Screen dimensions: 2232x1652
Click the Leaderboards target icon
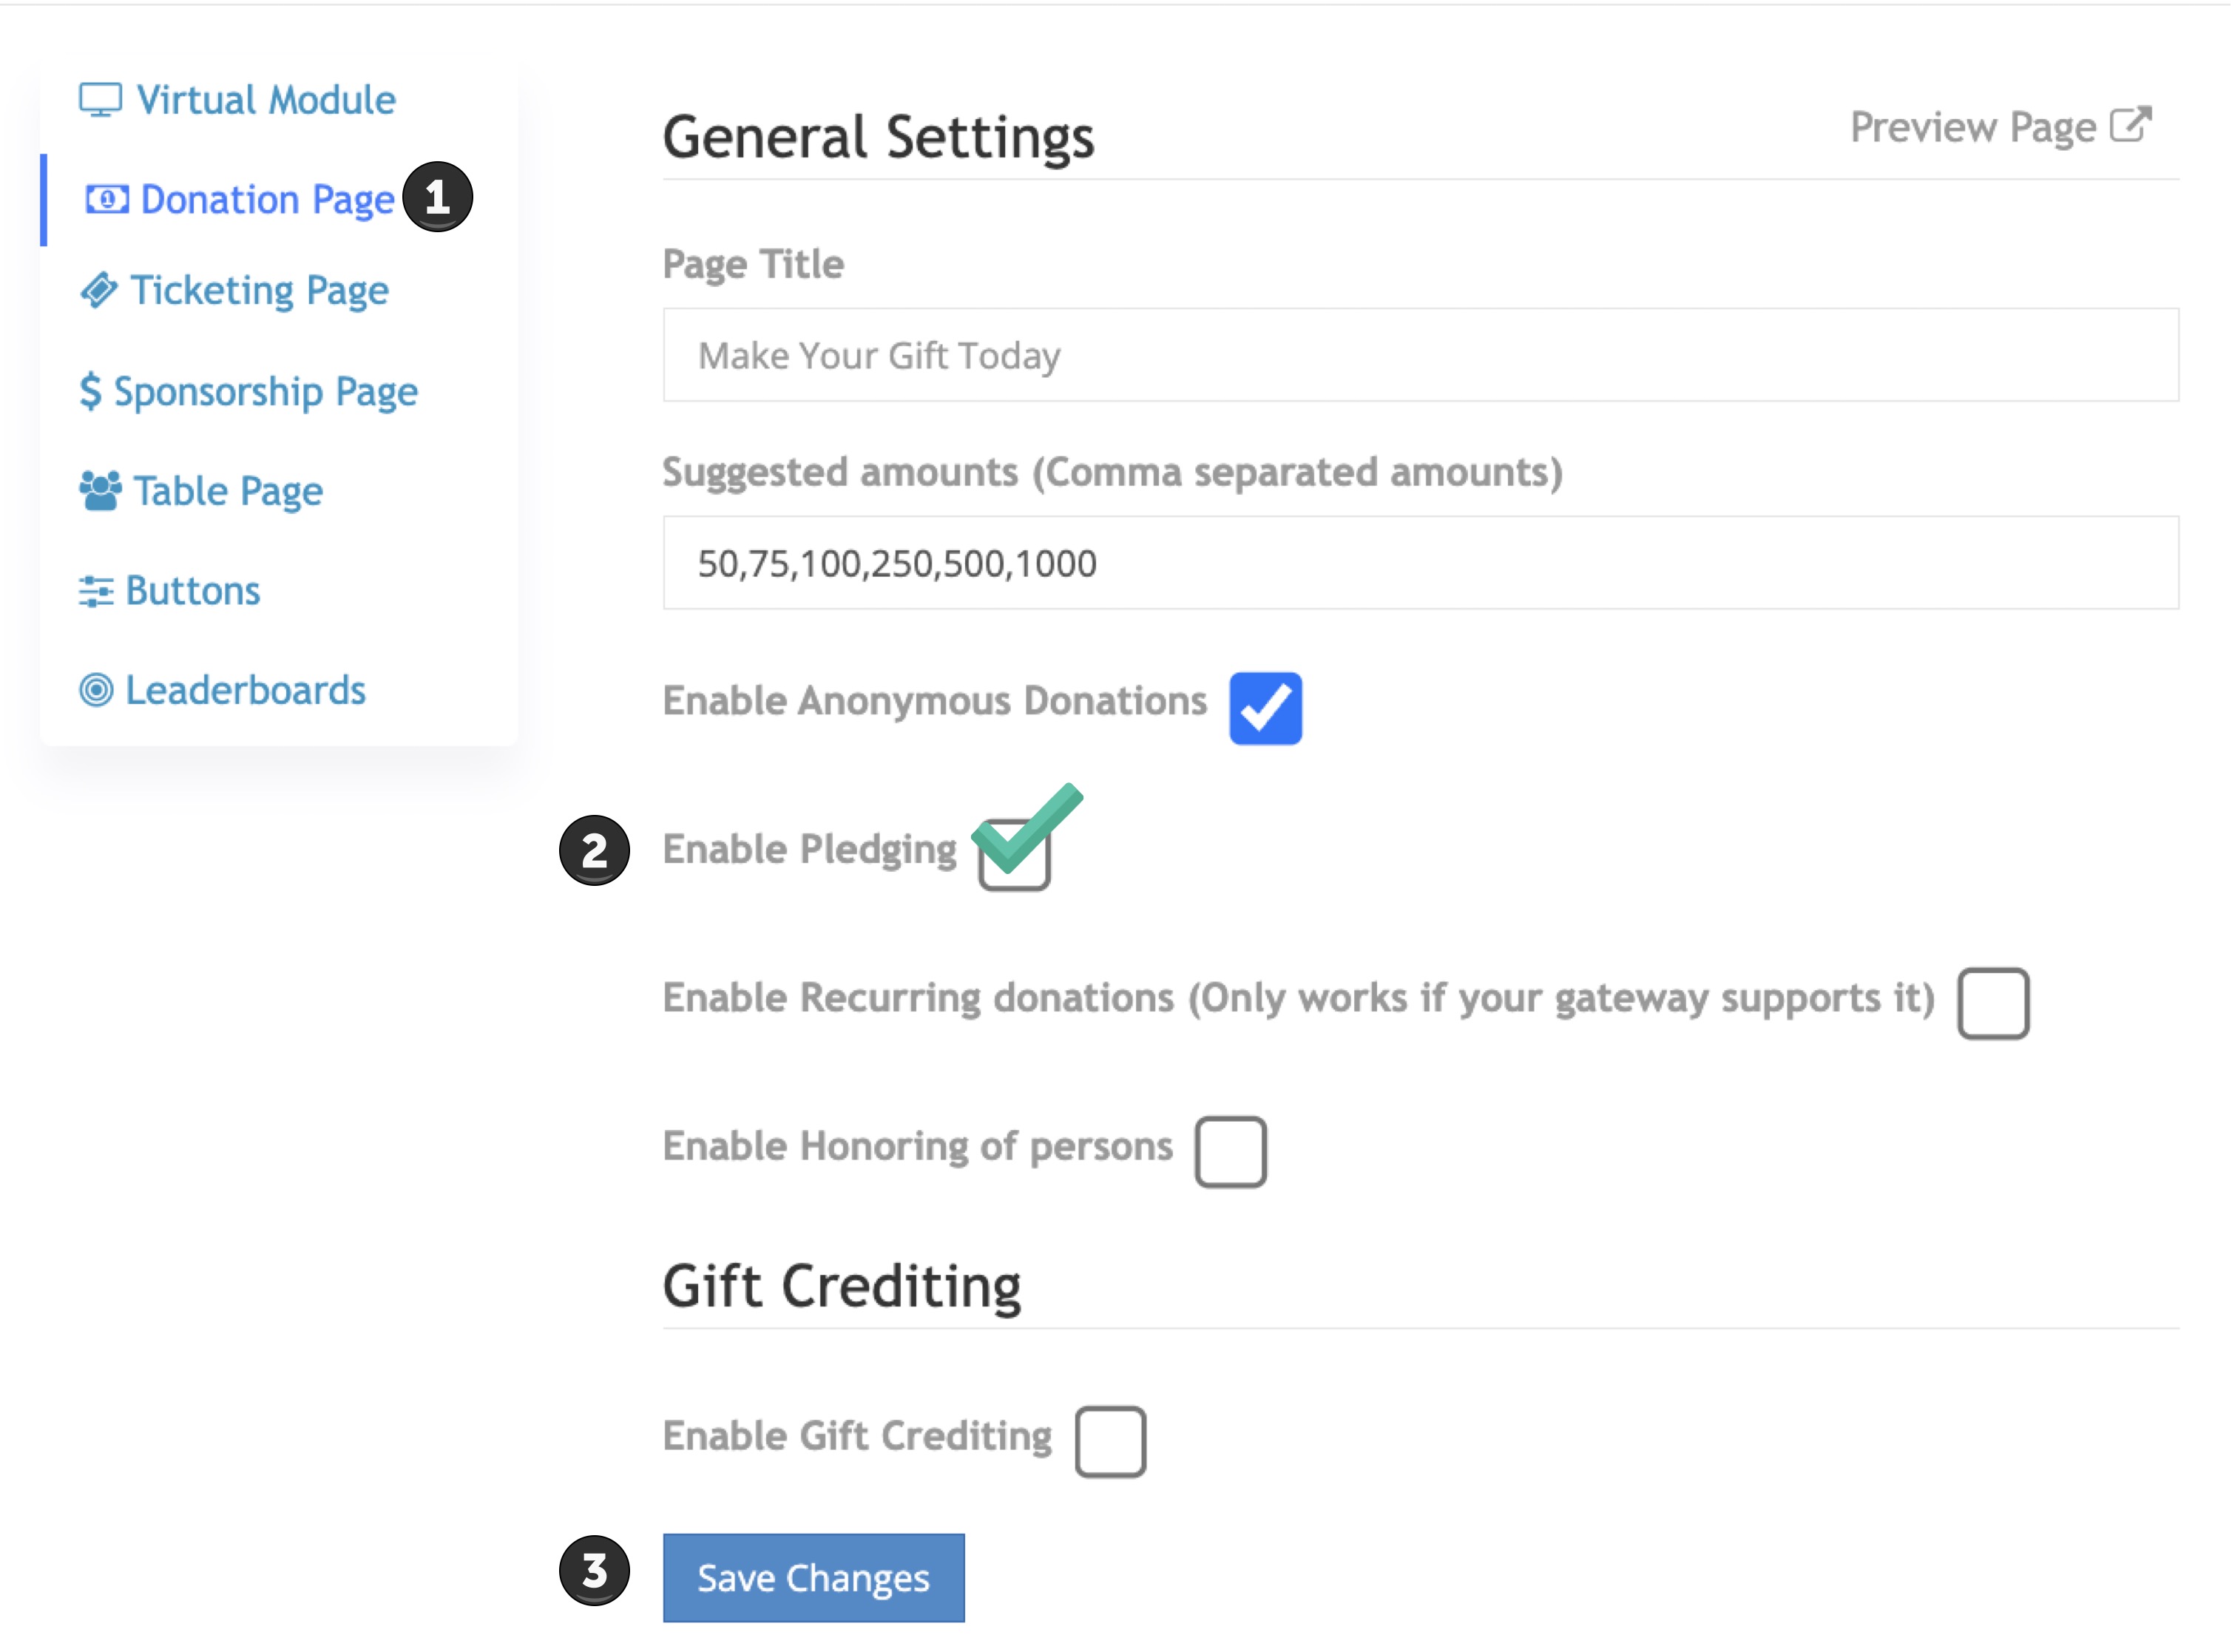(x=96, y=690)
